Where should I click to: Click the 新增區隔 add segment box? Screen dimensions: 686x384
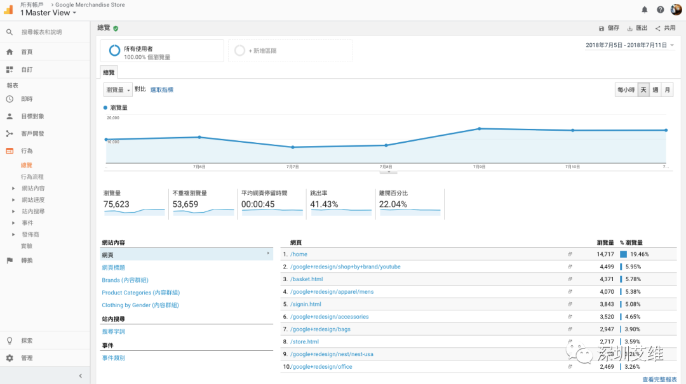[x=290, y=51]
